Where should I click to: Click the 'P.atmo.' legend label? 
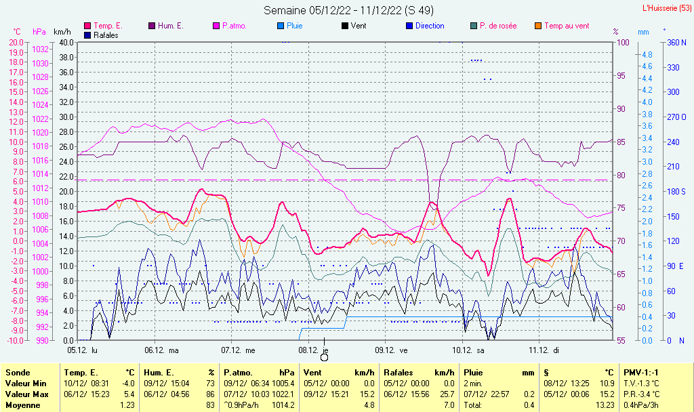click(234, 26)
